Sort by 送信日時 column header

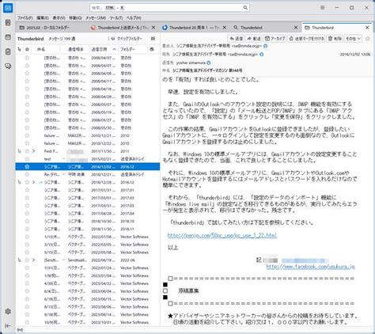tap(103, 49)
